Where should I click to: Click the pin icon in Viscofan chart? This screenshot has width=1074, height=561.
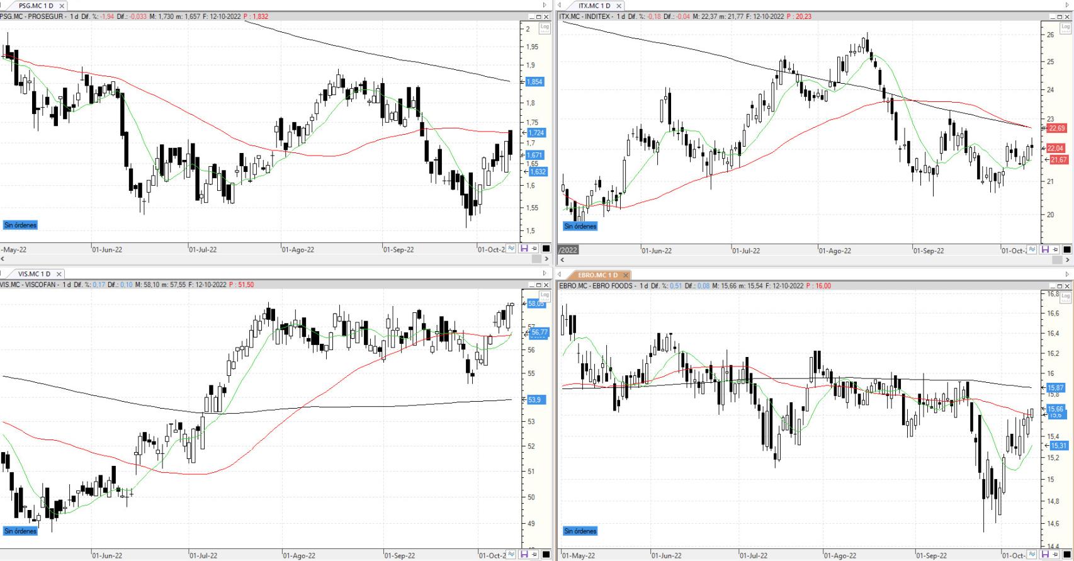pyautogui.click(x=534, y=555)
